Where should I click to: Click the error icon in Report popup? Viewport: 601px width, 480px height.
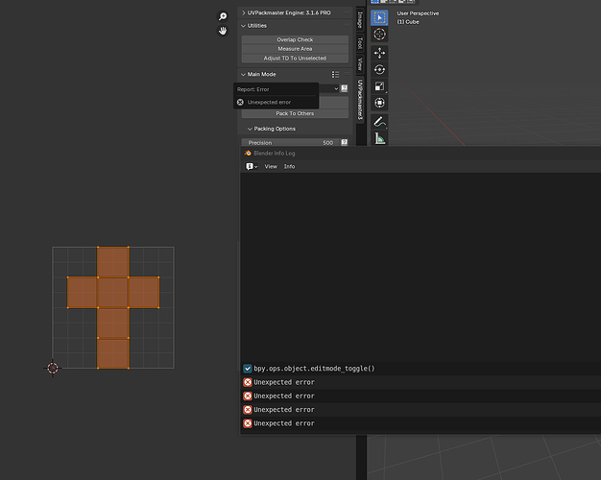240,103
